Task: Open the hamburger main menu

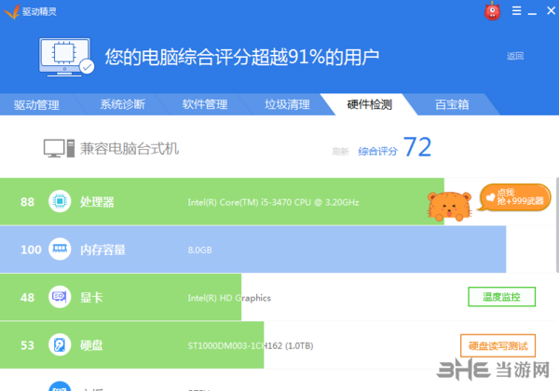Action: (x=516, y=10)
